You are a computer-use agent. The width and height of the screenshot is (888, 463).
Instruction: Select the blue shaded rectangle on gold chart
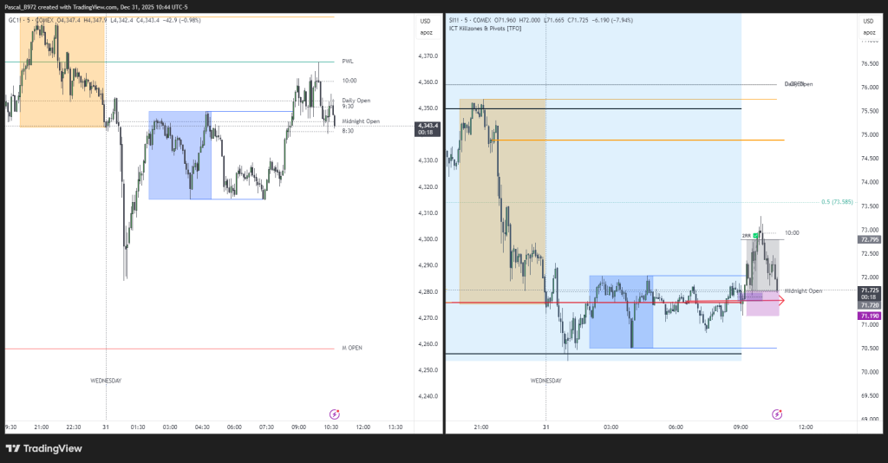click(180, 156)
